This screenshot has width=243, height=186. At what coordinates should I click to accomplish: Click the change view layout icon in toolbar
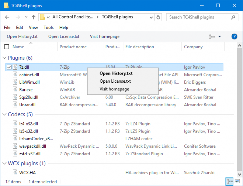pyautogui.click(x=212, y=36)
